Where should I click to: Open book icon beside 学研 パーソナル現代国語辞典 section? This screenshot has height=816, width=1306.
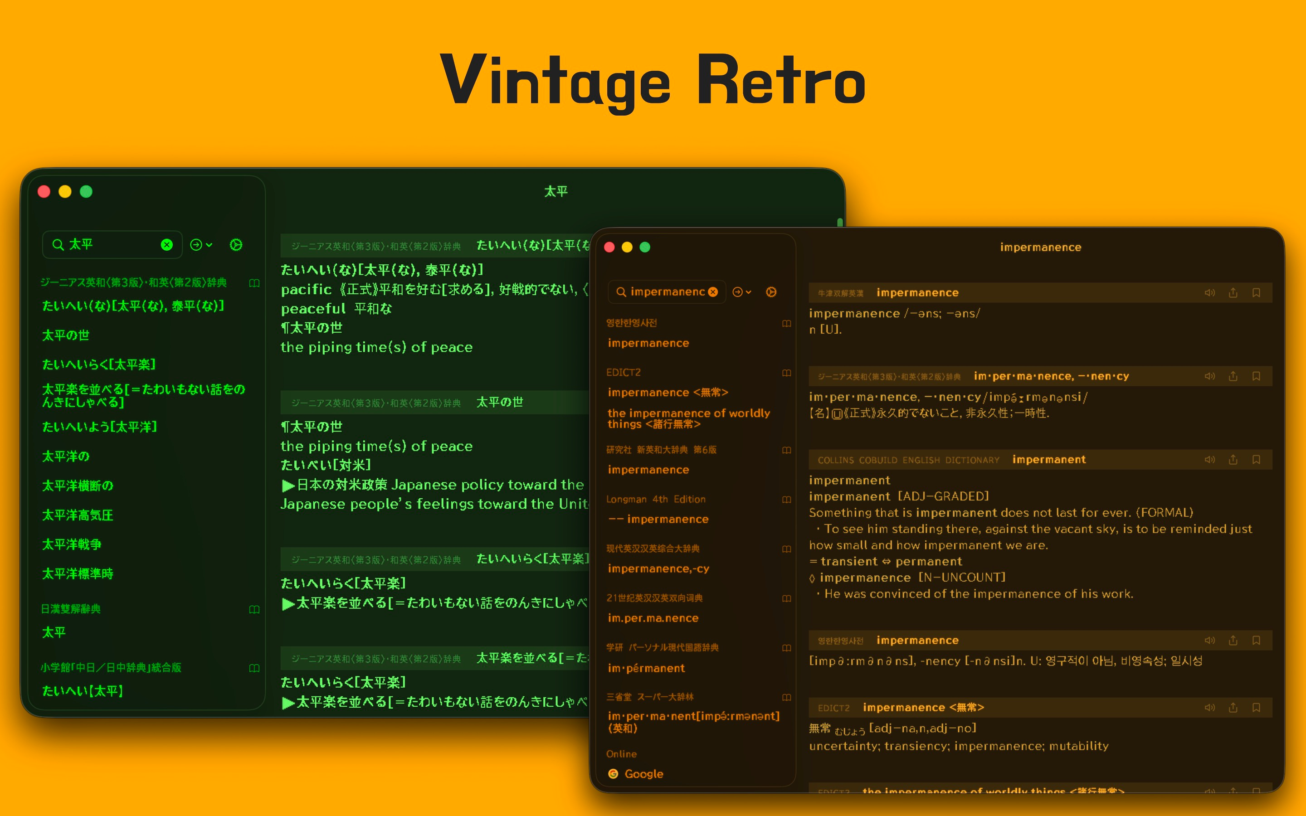[786, 648]
